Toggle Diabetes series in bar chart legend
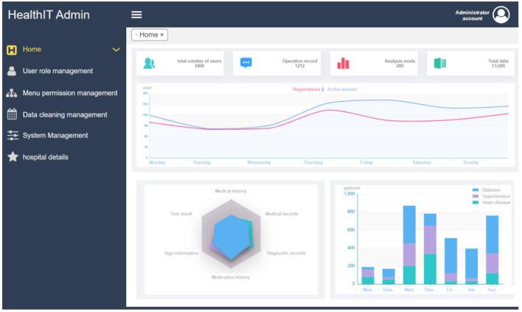The image size is (522, 312). pos(491,190)
